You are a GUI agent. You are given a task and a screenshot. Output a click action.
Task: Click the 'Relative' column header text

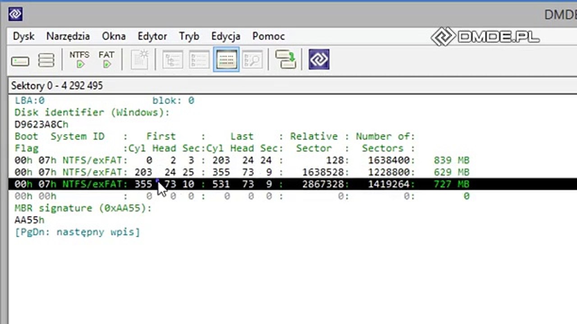314,136
